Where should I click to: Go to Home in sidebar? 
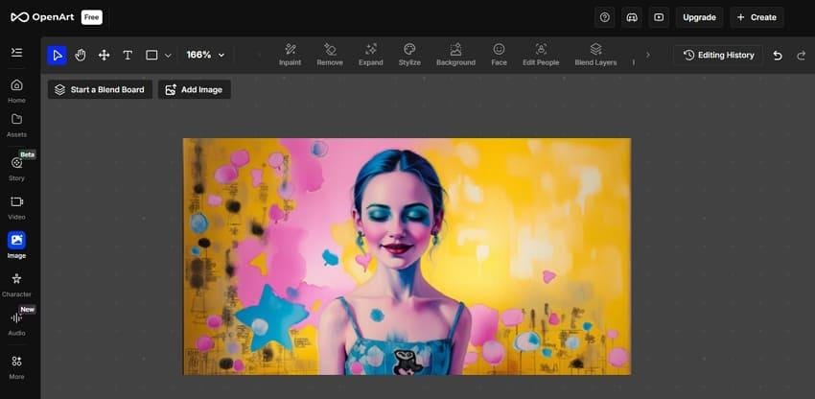coord(16,91)
